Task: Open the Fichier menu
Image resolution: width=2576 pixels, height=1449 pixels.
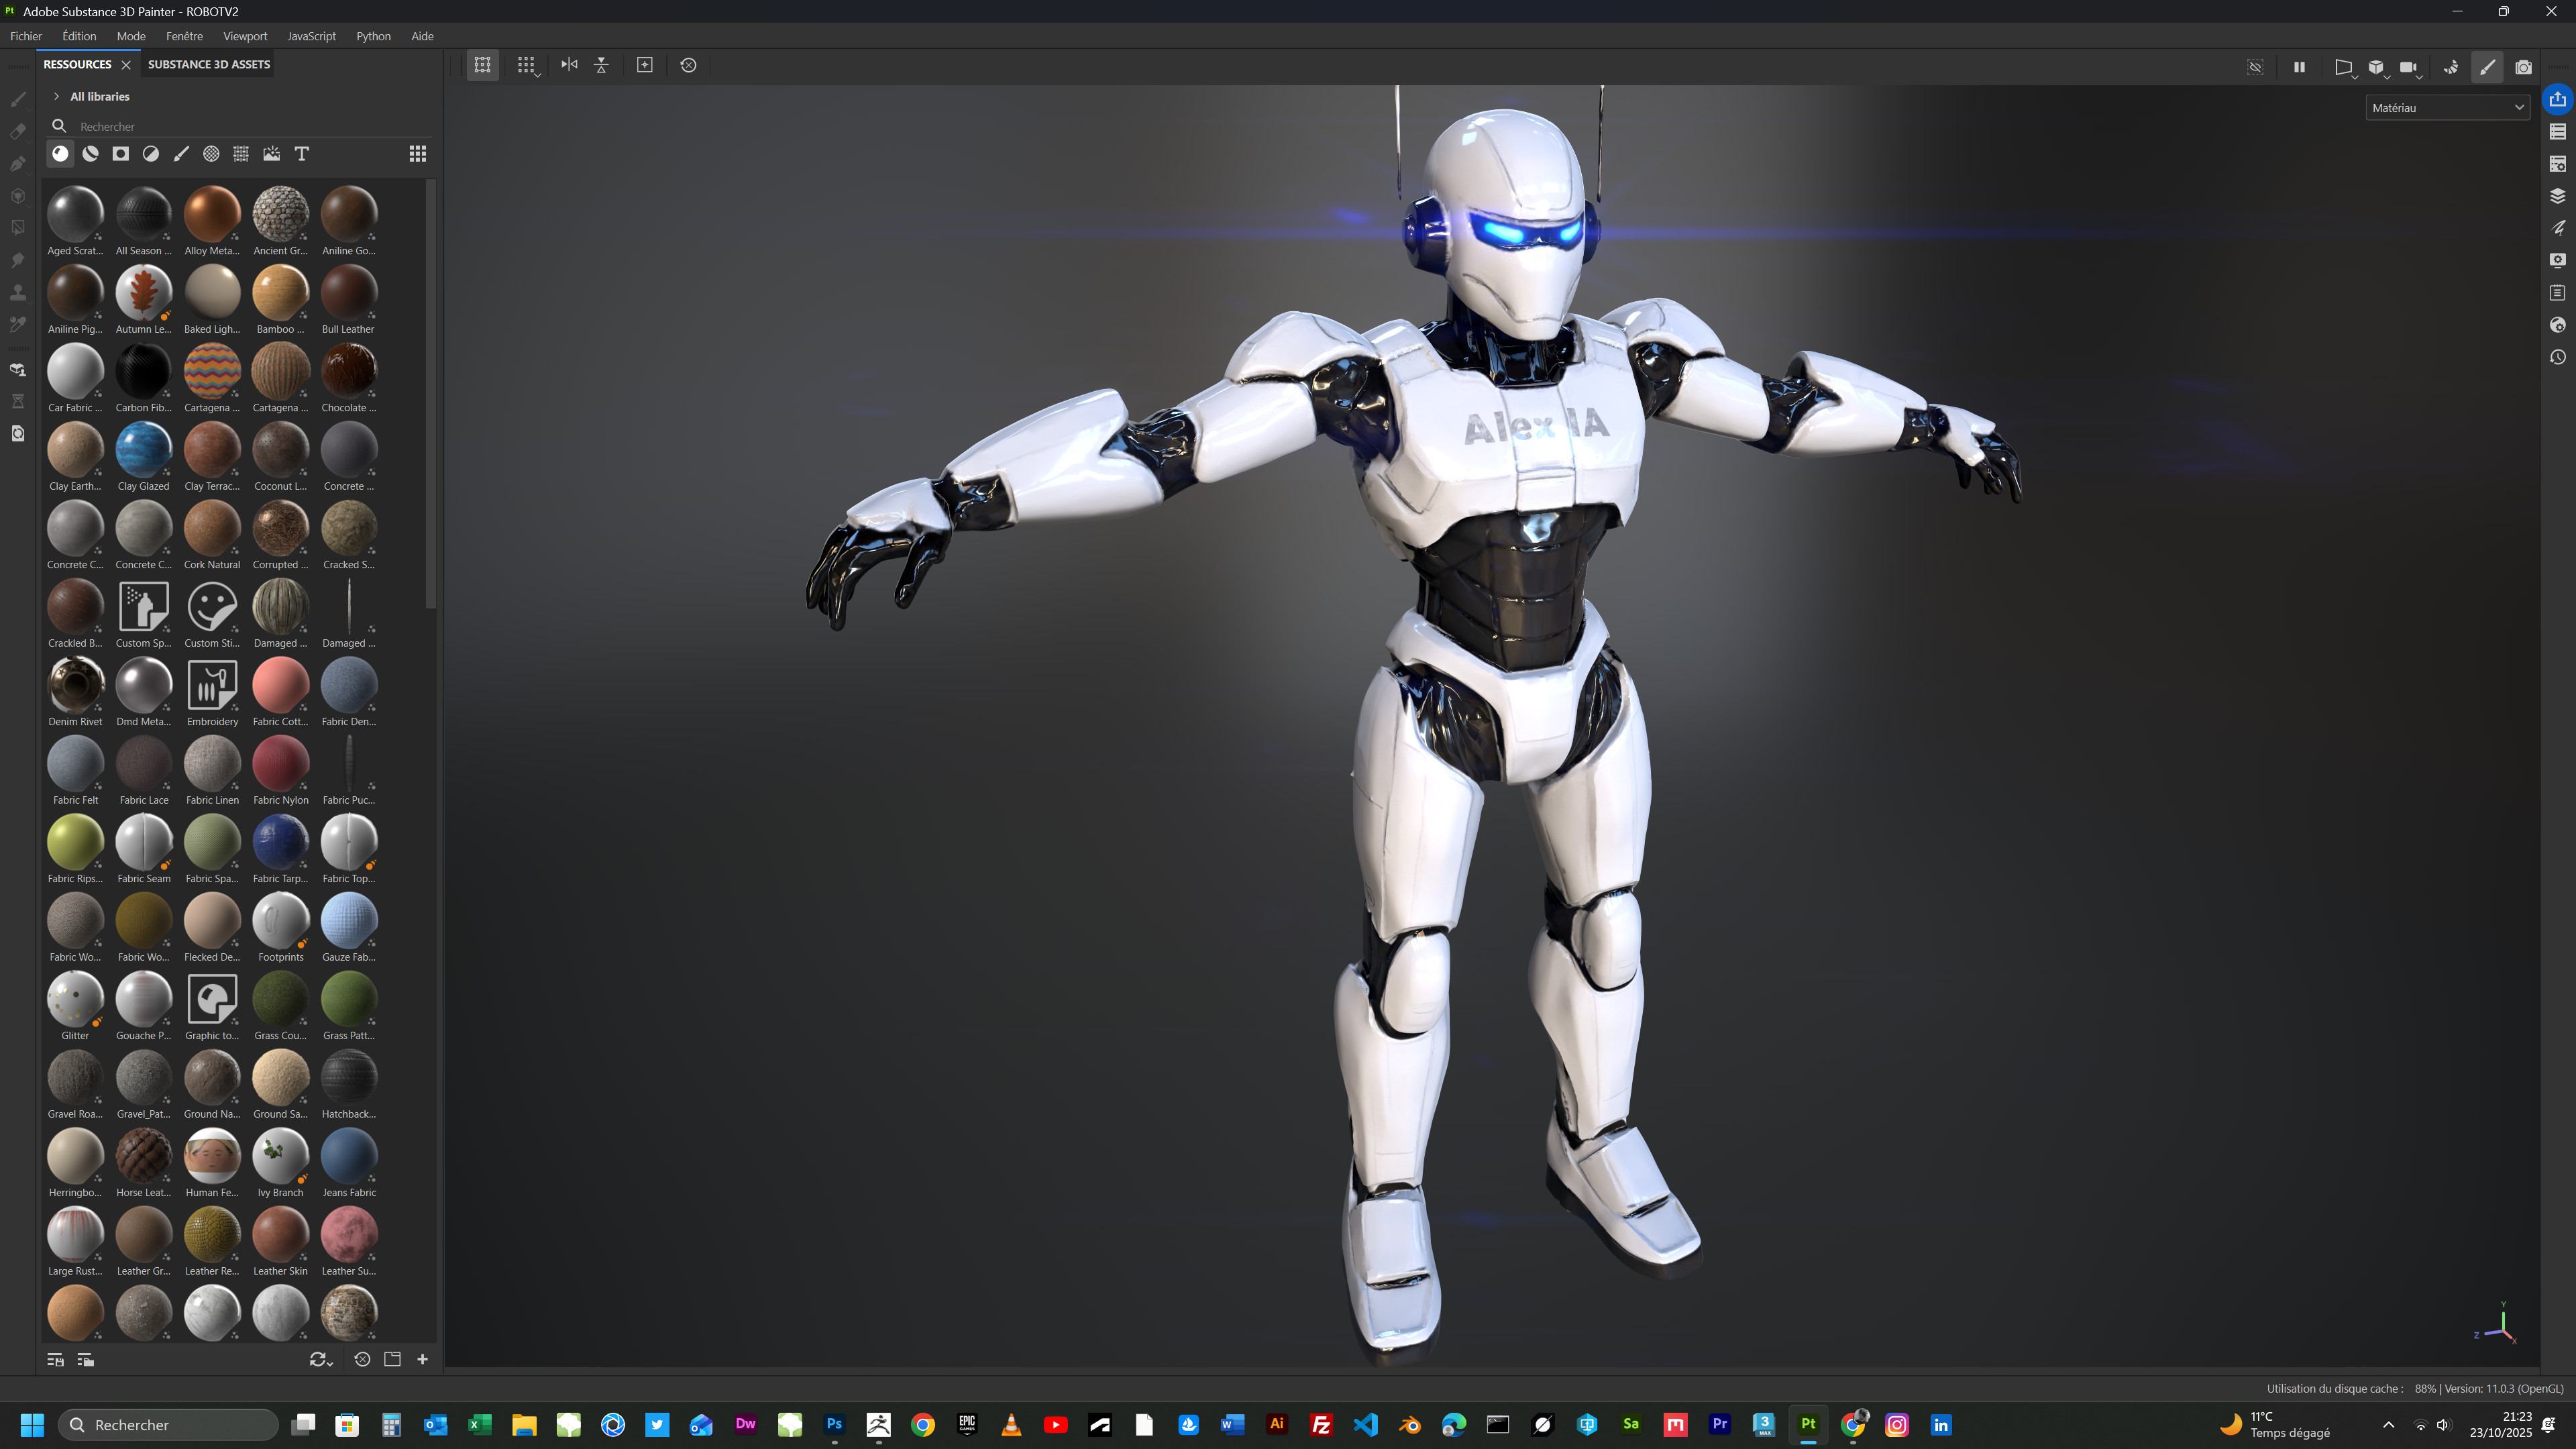Action: (26, 36)
